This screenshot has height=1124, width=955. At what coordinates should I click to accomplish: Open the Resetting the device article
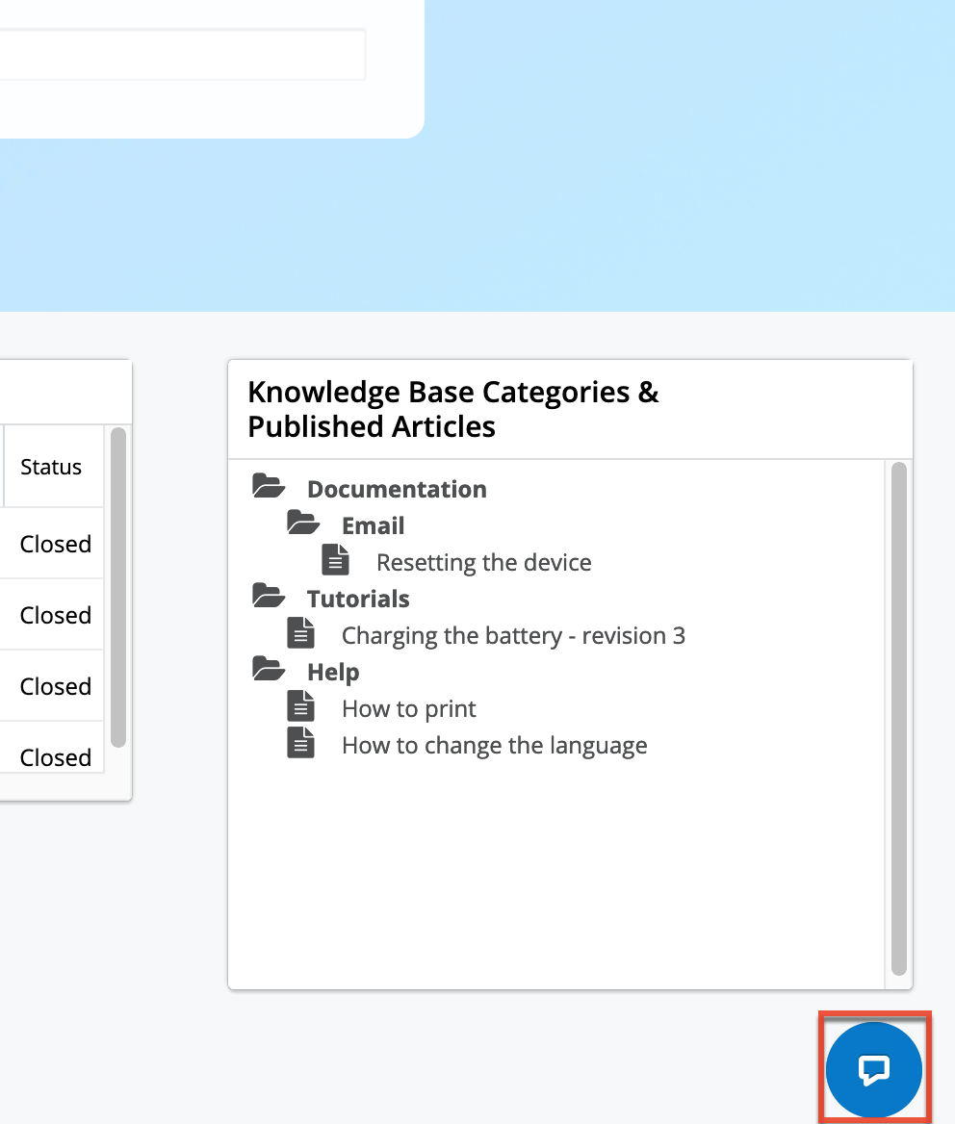tap(483, 562)
